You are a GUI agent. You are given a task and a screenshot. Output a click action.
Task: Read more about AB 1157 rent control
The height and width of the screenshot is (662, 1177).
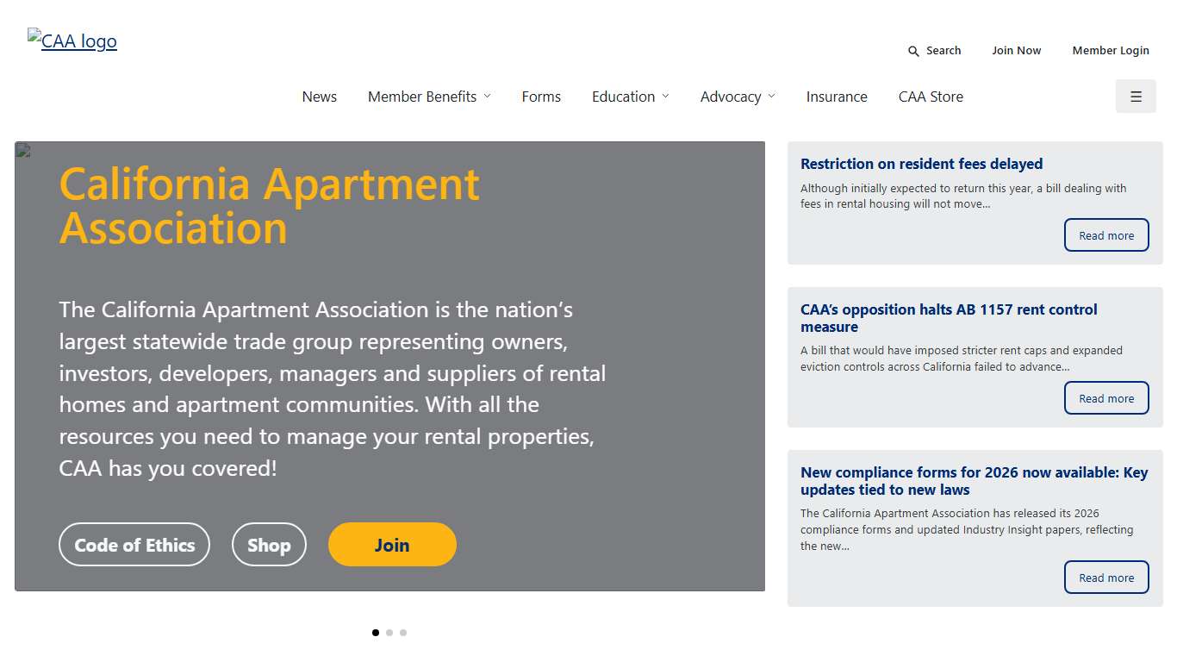tap(1106, 397)
